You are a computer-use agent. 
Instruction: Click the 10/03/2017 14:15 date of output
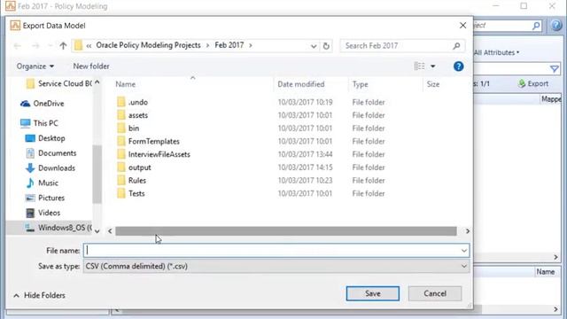[x=305, y=167]
